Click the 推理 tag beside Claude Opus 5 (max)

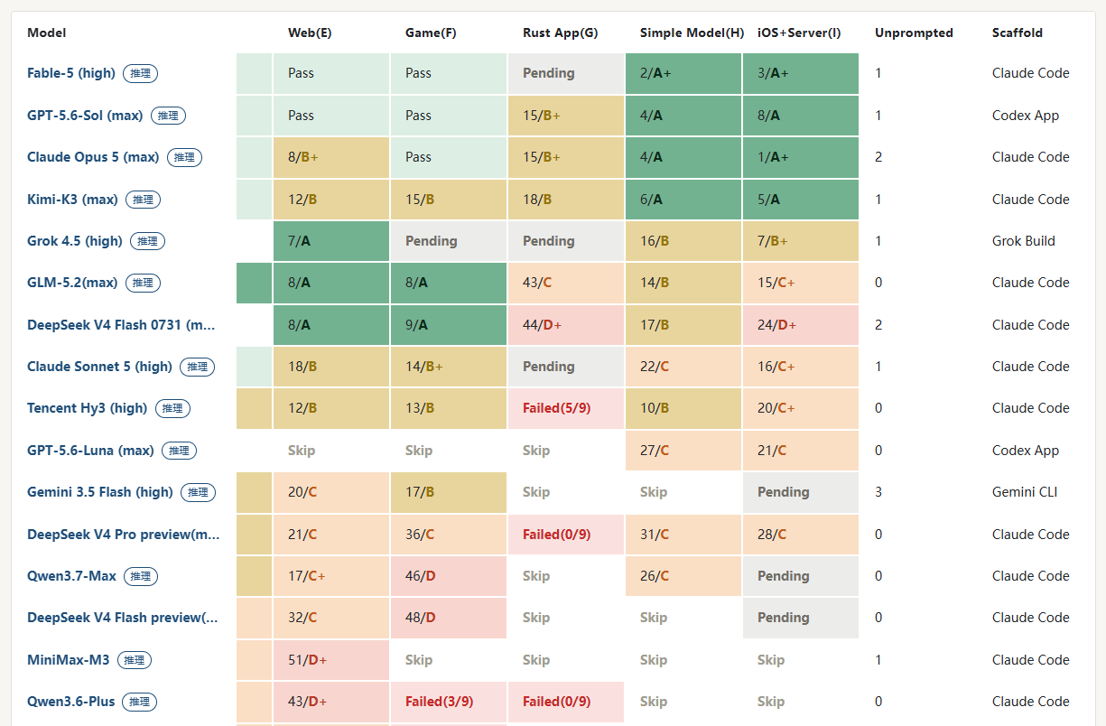[x=184, y=157]
